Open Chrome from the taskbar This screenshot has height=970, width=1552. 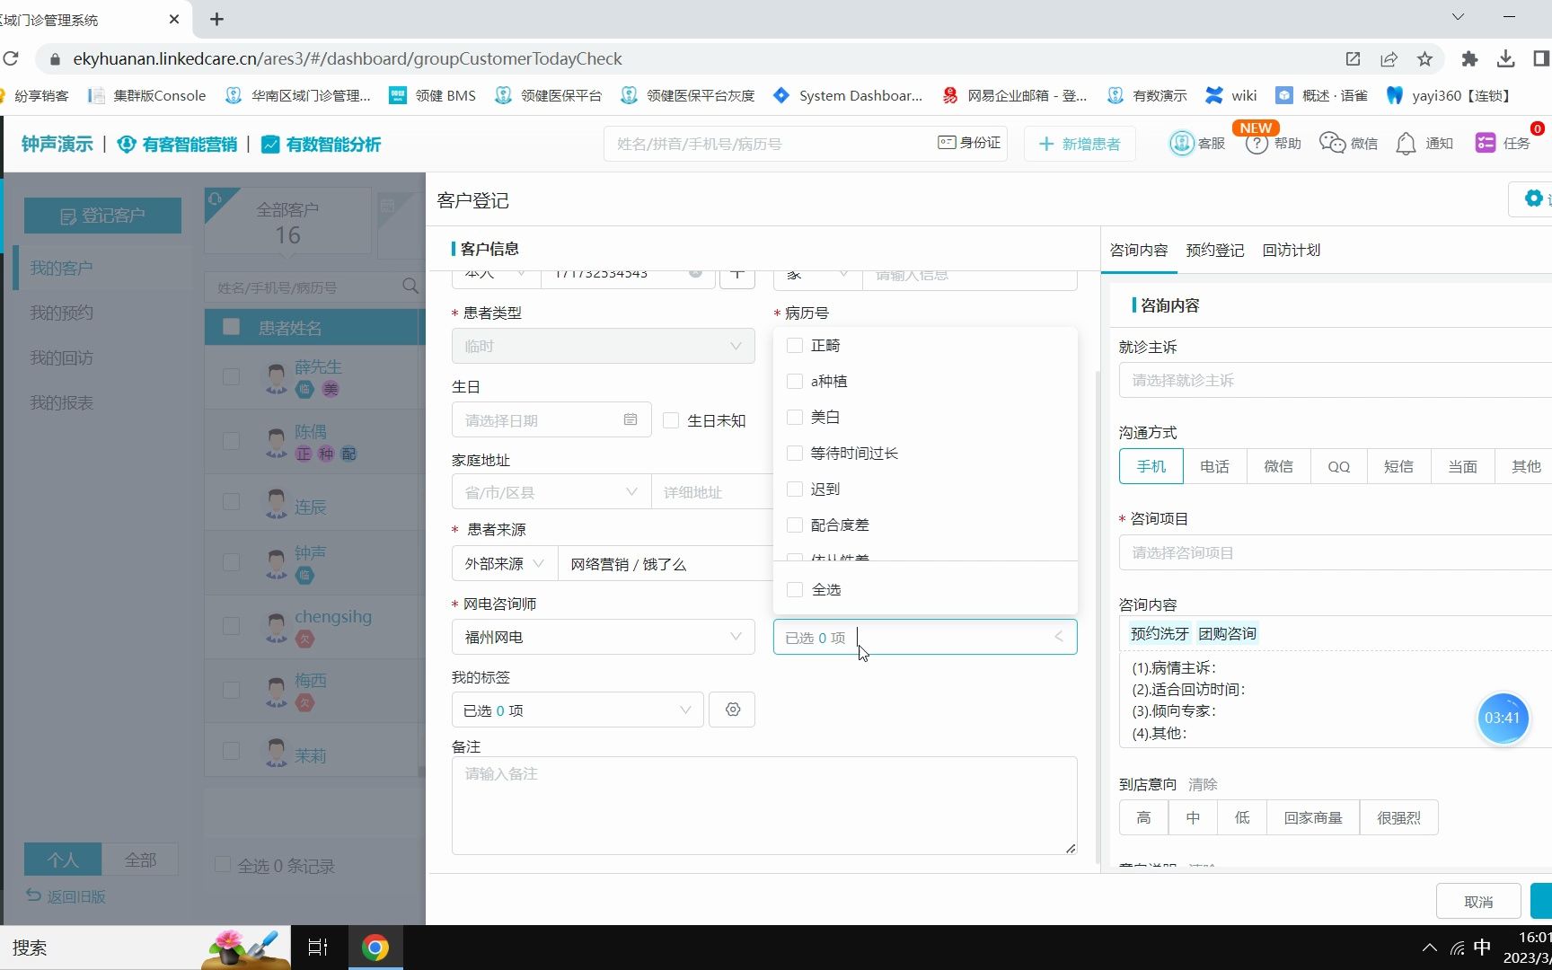[x=375, y=948]
